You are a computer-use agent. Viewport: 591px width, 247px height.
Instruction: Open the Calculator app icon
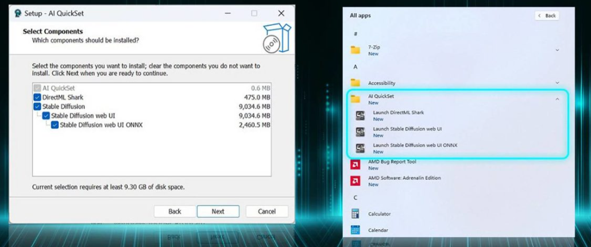(x=355, y=214)
